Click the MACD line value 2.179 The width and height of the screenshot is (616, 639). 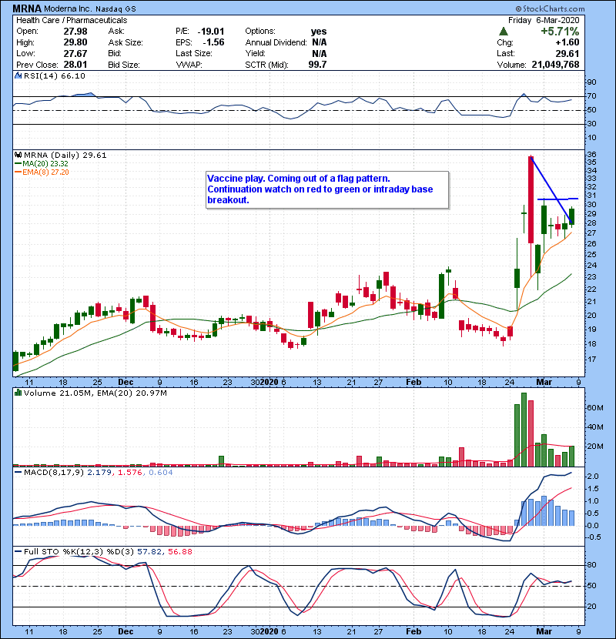[x=99, y=473]
